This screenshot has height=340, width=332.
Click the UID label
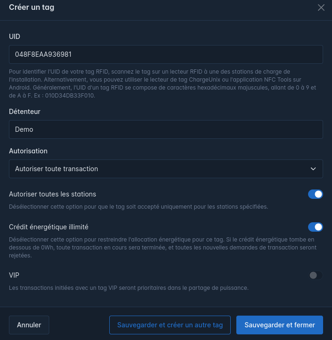[15, 37]
